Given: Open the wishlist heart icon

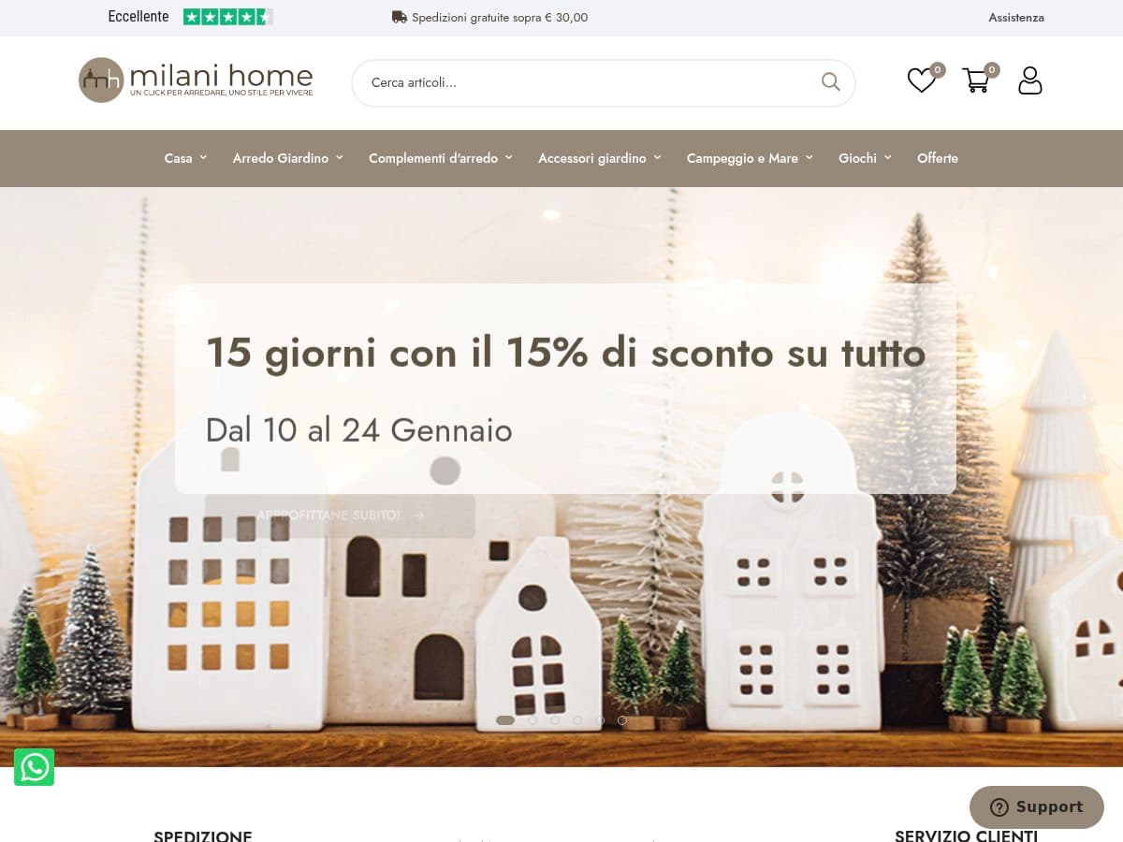Looking at the screenshot, I should pyautogui.click(x=922, y=80).
